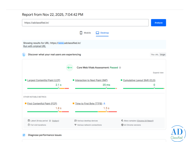Open the Chrome UX Report link
190x142 pixels.
tap(145, 121)
